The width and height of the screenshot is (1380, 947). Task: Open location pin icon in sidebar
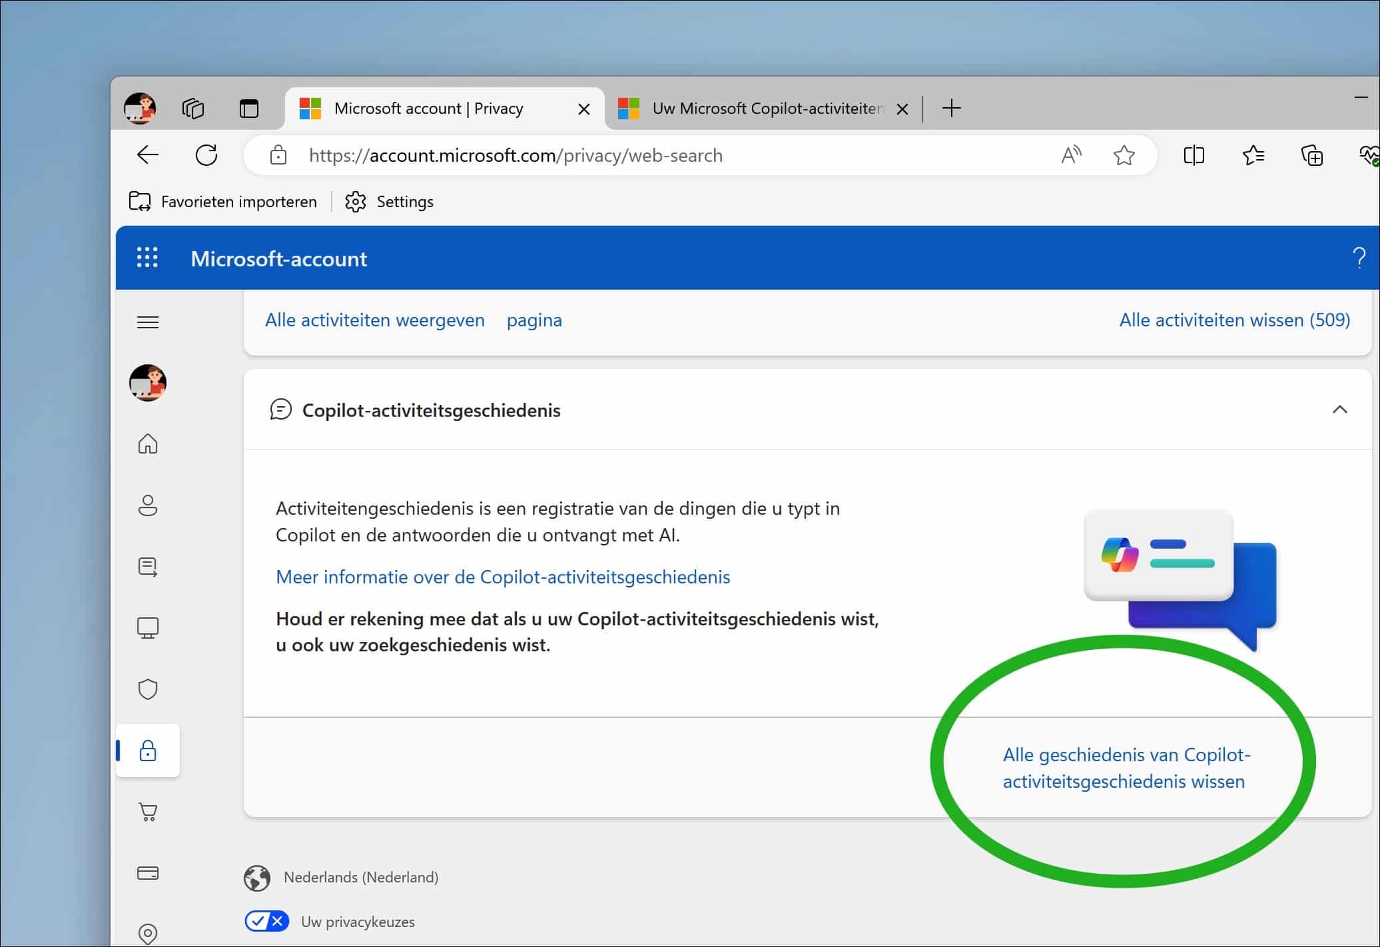148,934
